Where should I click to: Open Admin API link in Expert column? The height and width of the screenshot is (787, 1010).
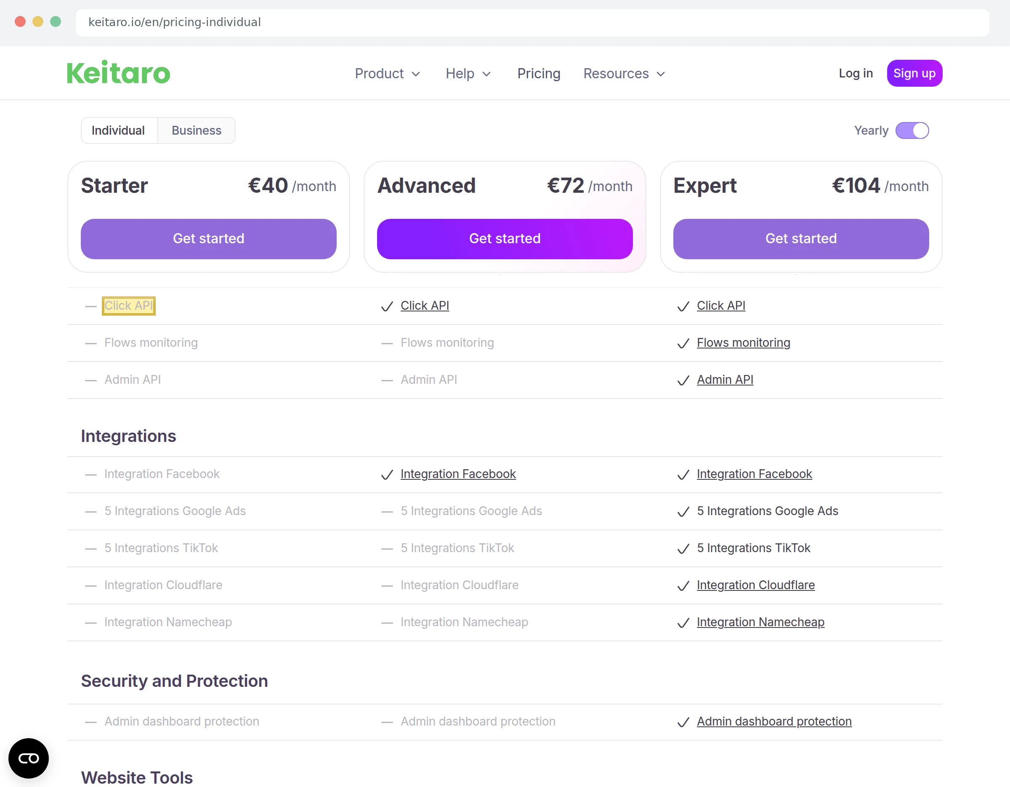click(725, 380)
